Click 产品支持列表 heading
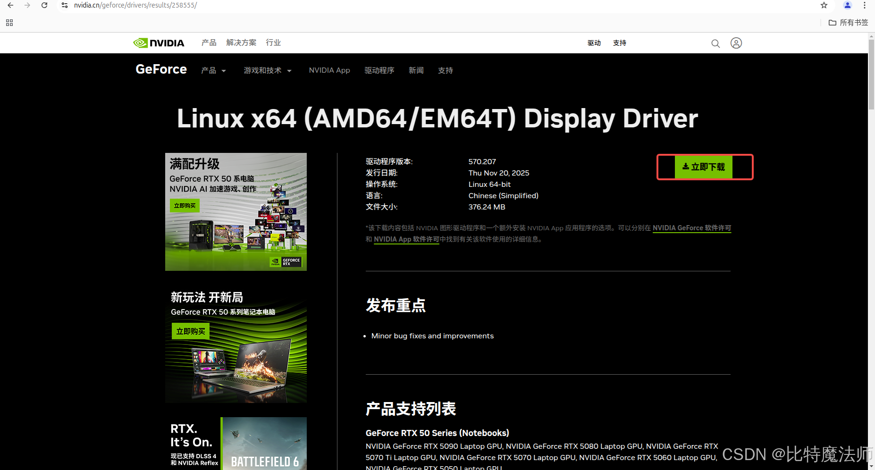Image resolution: width=875 pixels, height=470 pixels. [x=411, y=409]
